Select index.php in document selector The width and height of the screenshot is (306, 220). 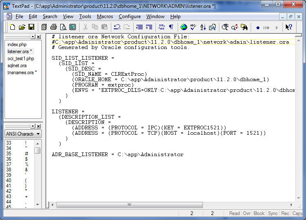pyautogui.click(x=17, y=44)
